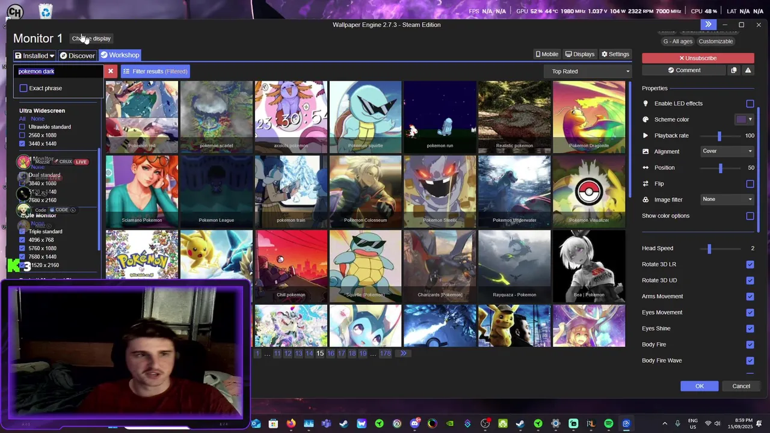Open the Top Rated sort dropdown

588,71
